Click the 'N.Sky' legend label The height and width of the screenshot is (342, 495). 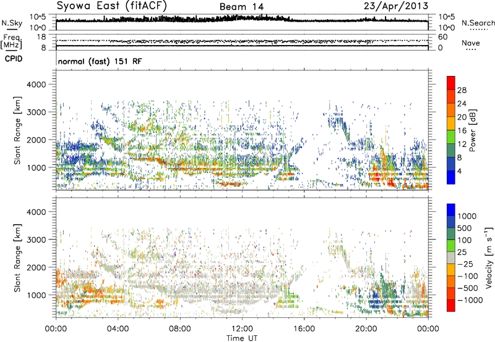pyautogui.click(x=12, y=23)
